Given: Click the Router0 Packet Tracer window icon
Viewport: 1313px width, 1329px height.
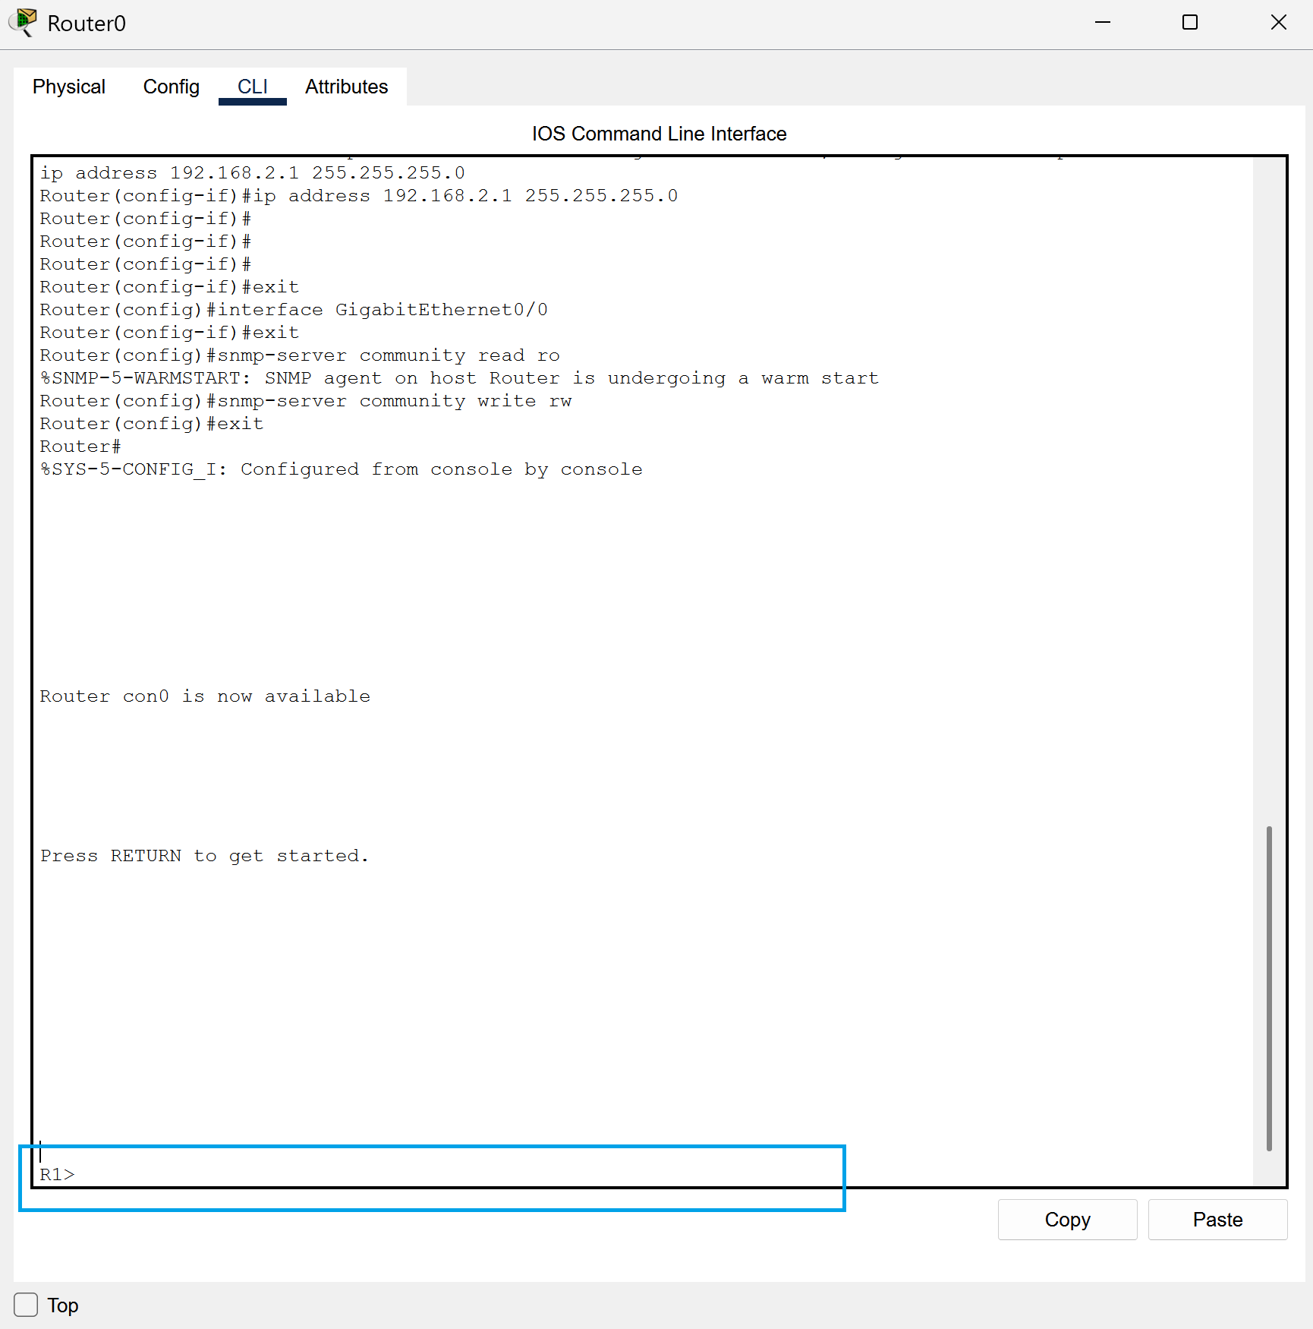Looking at the screenshot, I should click(24, 22).
